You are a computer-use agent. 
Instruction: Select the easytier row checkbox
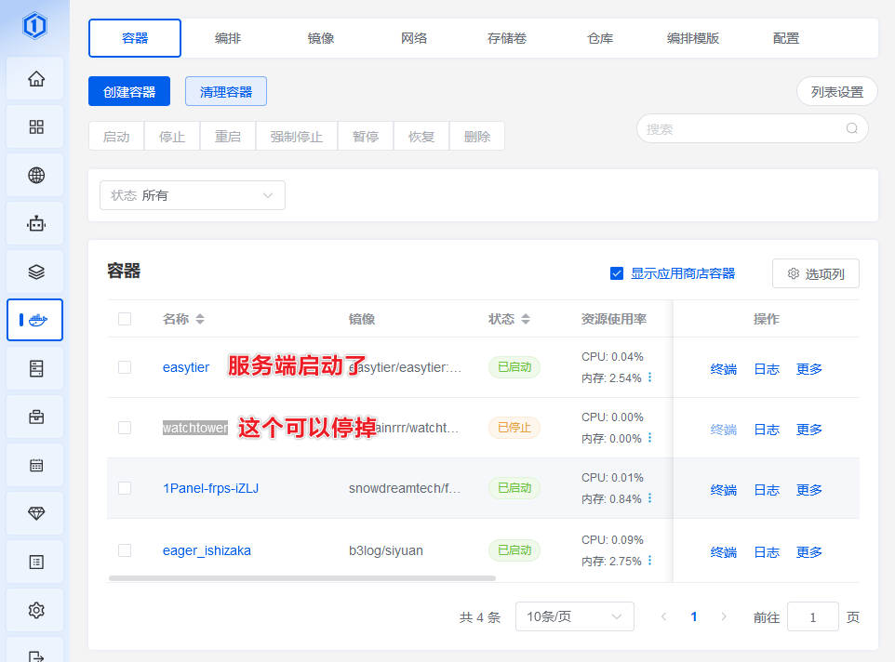[x=124, y=367]
